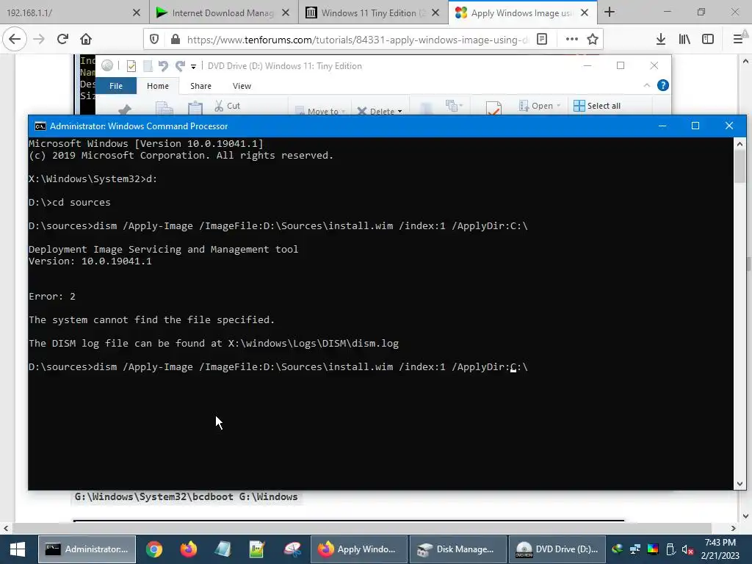
Task: Click the Firefox back arrow button
Action: (x=15, y=40)
